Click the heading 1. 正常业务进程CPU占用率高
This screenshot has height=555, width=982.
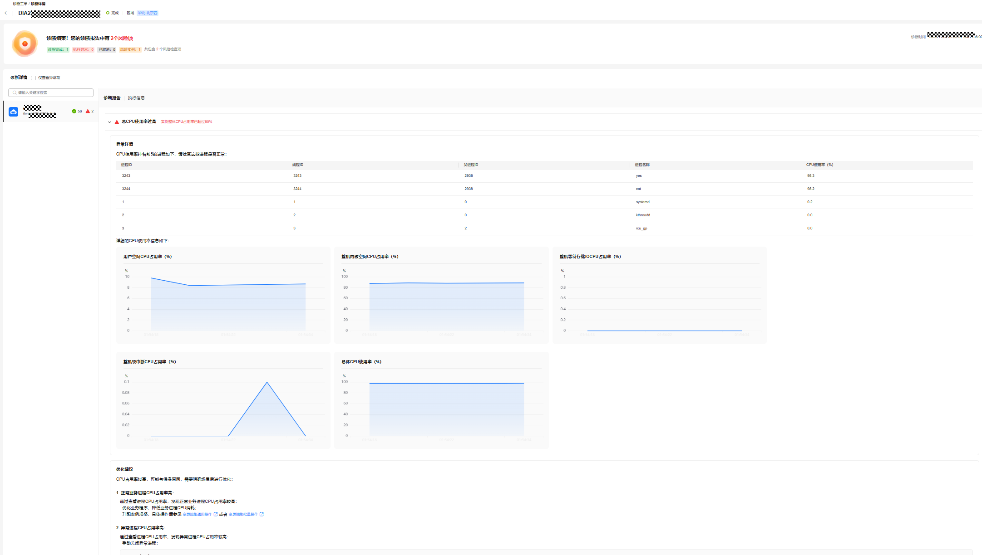(x=145, y=493)
